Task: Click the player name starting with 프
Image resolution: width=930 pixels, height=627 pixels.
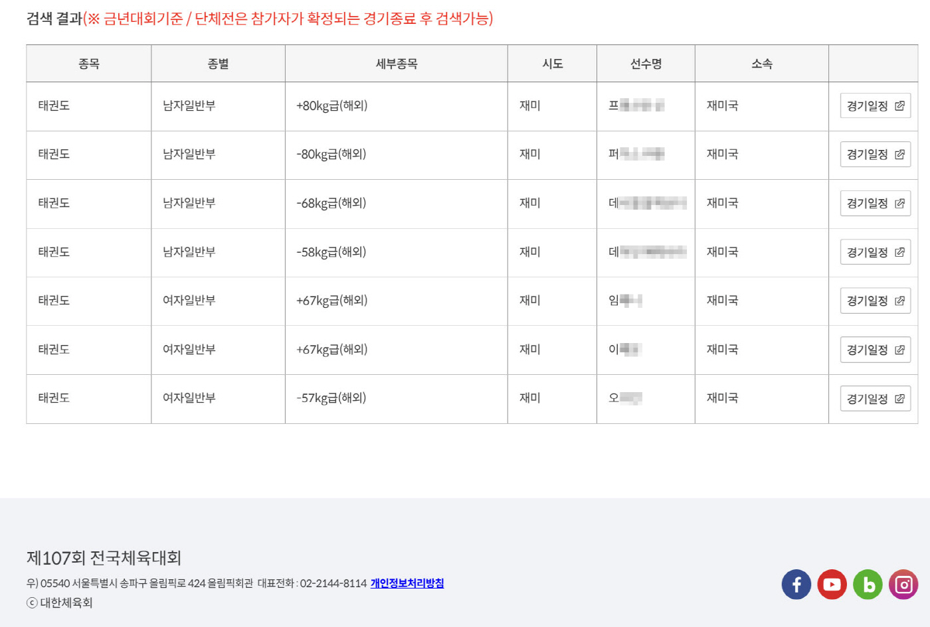Action: pyautogui.click(x=636, y=105)
